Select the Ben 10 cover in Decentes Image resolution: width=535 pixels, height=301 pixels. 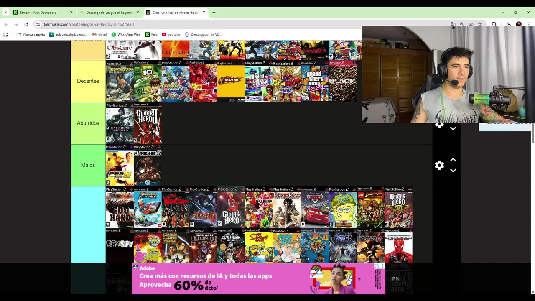click(148, 81)
